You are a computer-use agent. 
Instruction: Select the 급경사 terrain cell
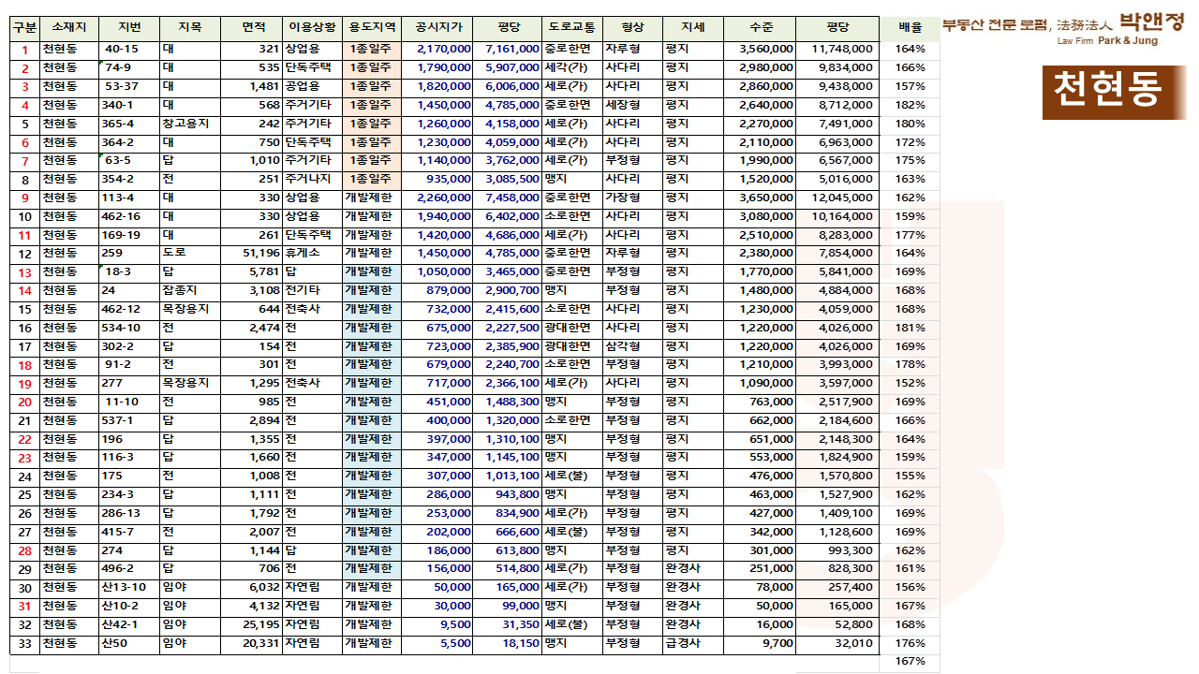[693, 643]
